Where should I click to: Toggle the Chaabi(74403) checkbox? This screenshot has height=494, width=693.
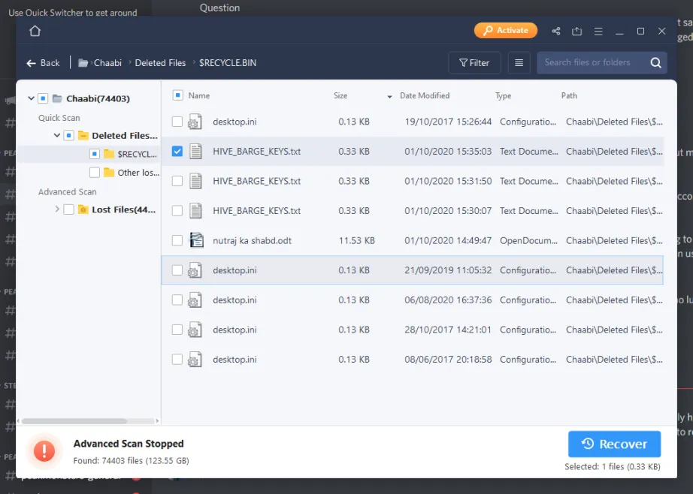pos(43,98)
